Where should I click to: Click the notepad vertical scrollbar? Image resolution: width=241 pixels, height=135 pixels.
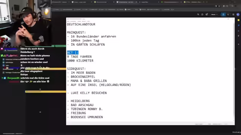click(x=234, y=70)
